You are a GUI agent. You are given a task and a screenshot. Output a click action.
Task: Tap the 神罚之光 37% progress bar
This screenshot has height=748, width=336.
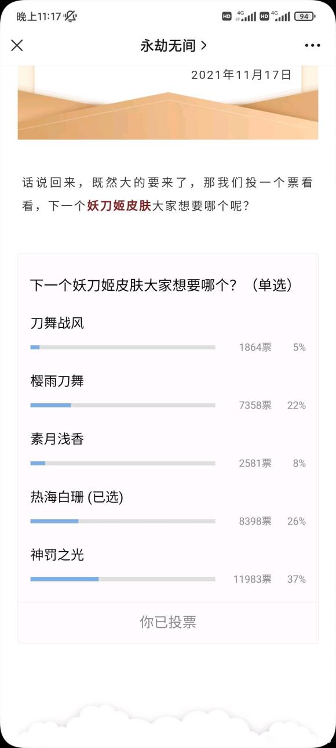tap(123, 579)
